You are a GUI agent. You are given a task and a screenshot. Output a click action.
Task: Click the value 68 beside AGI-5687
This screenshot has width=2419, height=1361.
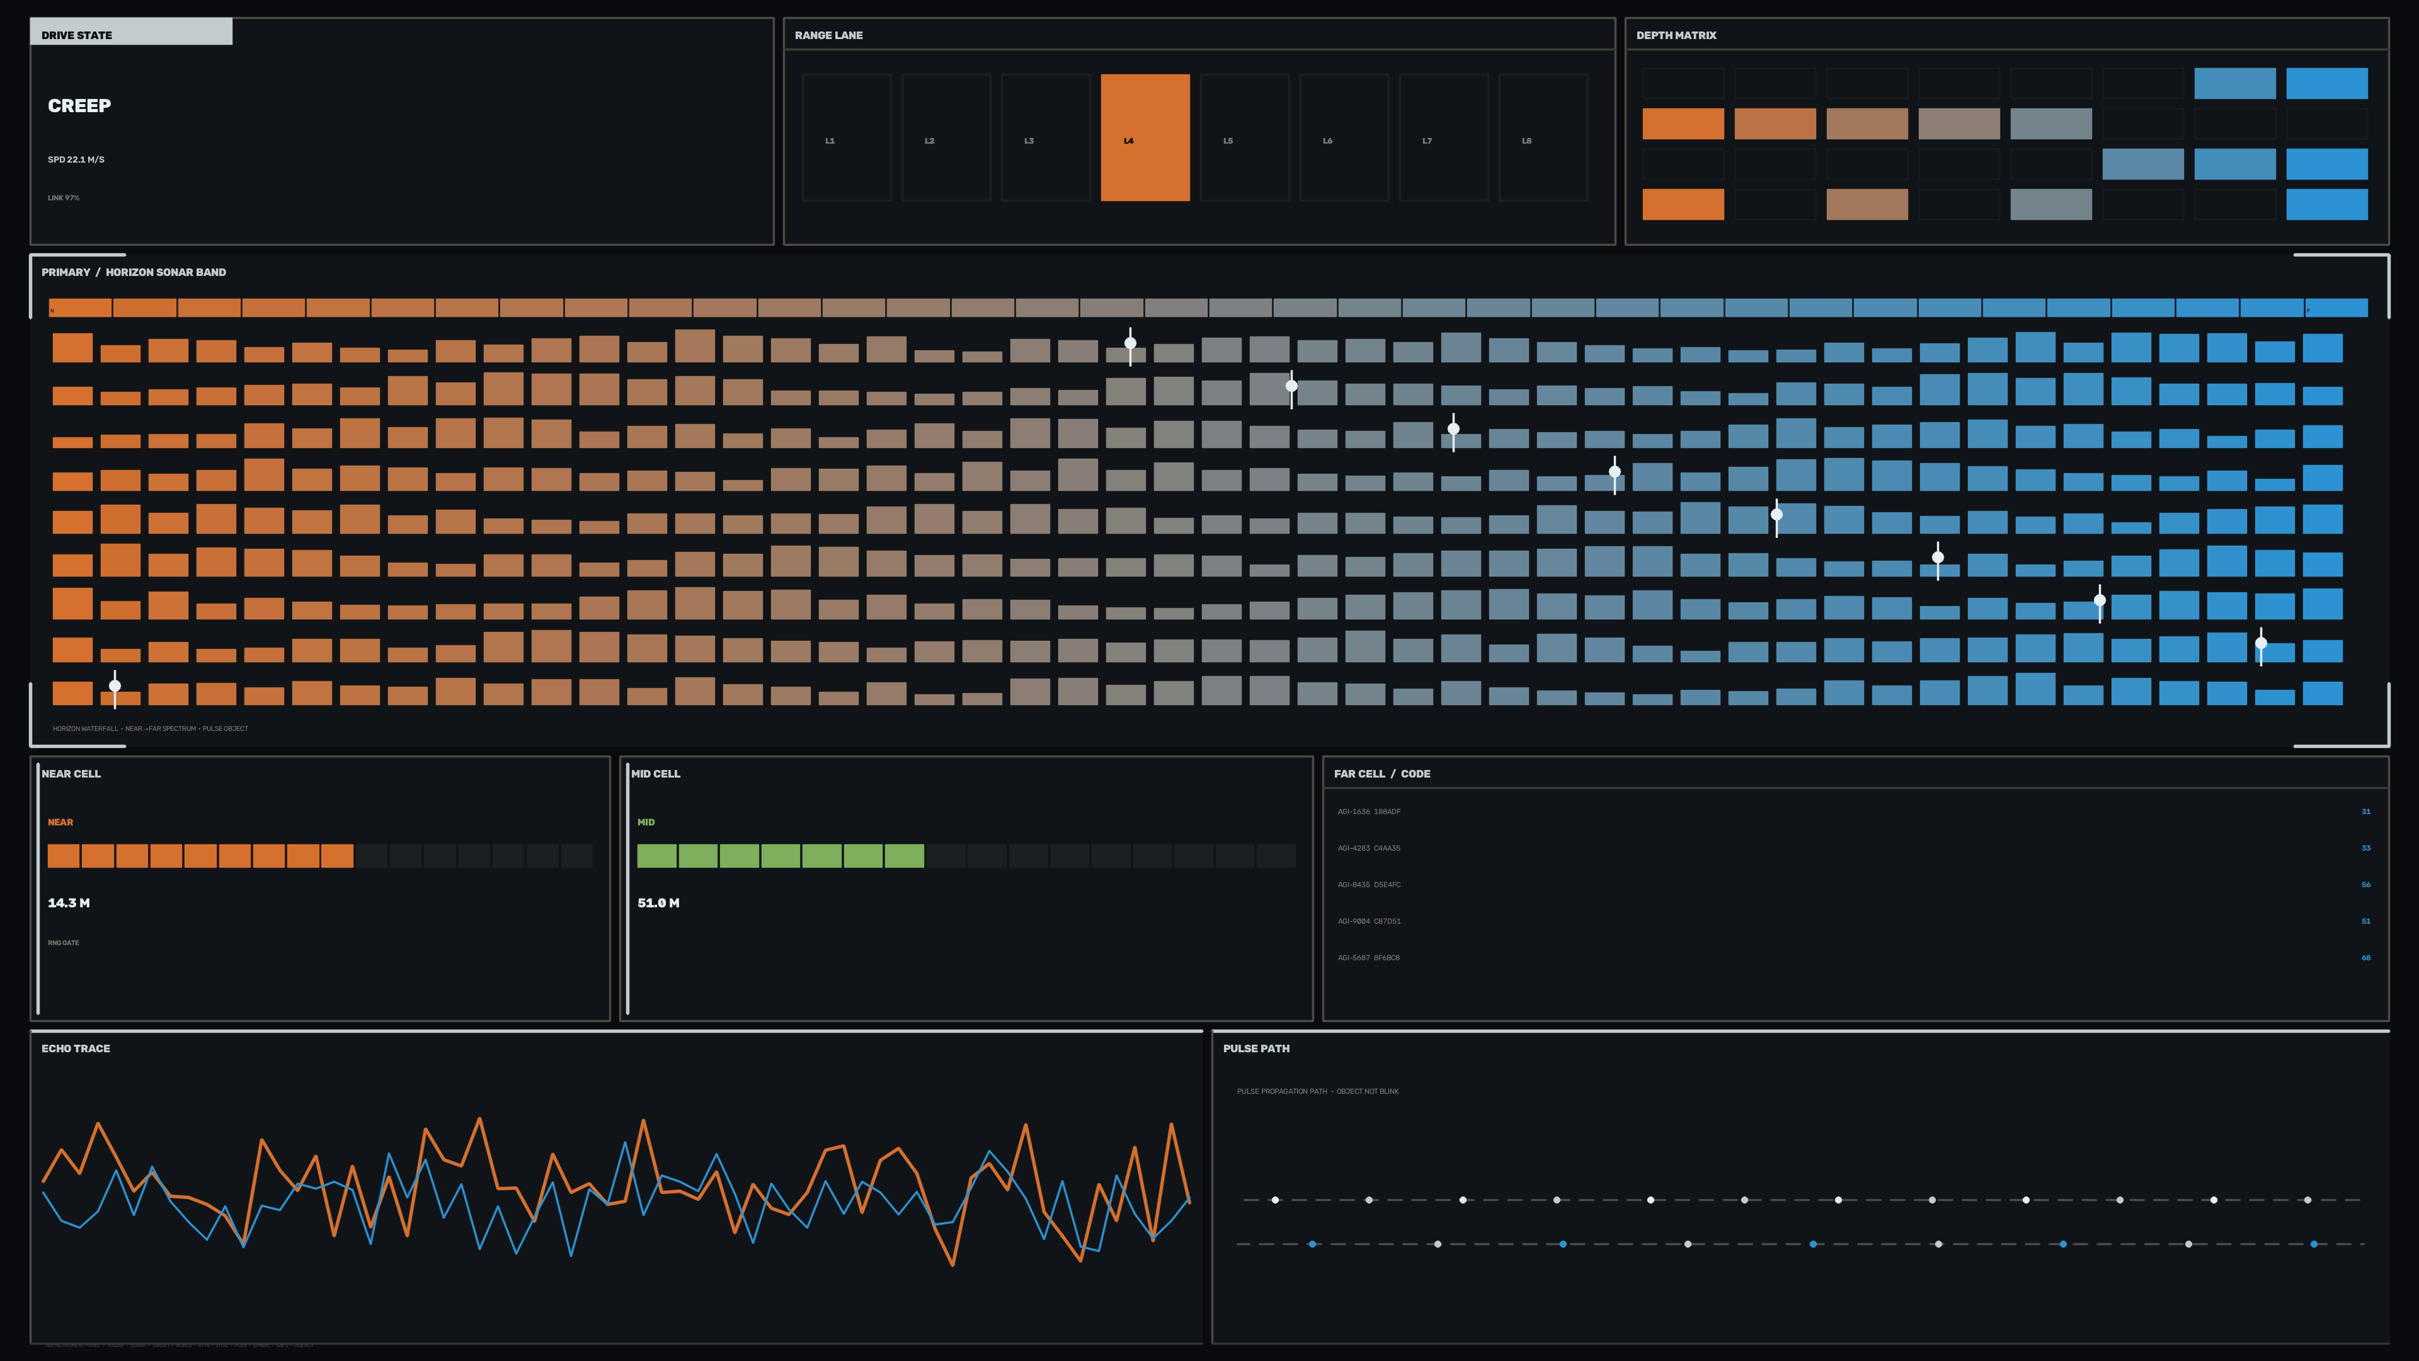click(x=2365, y=958)
